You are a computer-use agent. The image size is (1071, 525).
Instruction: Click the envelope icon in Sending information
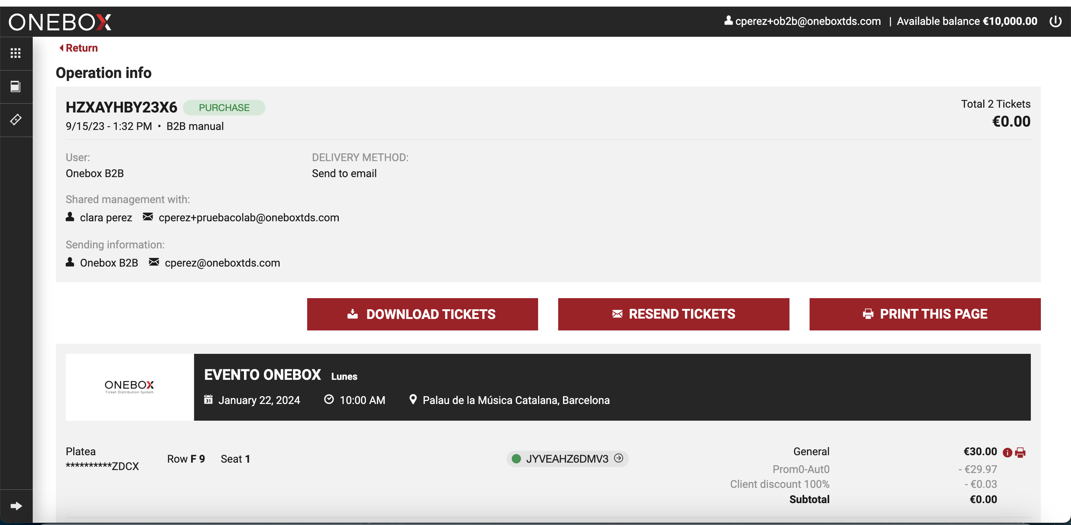point(154,262)
